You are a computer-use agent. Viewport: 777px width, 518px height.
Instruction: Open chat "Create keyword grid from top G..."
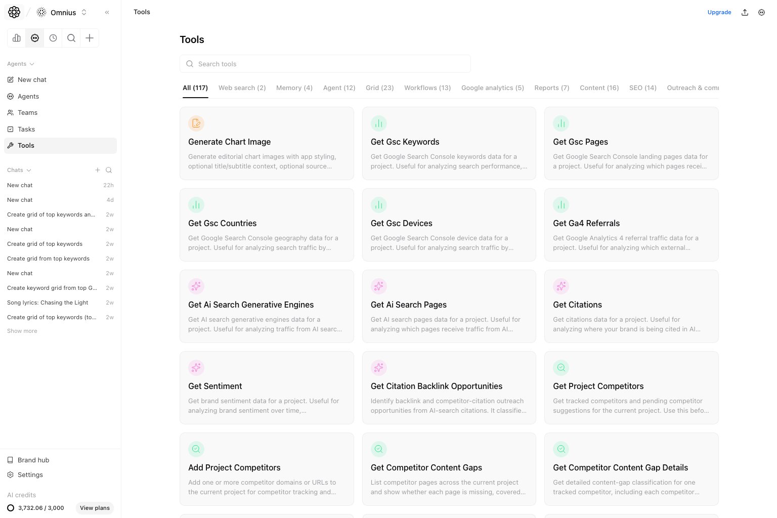60,288
